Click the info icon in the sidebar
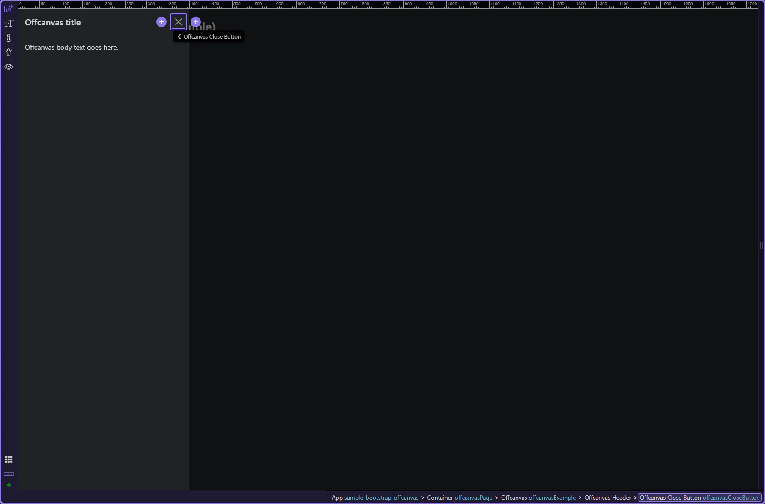The width and height of the screenshot is (765, 504). click(x=9, y=38)
